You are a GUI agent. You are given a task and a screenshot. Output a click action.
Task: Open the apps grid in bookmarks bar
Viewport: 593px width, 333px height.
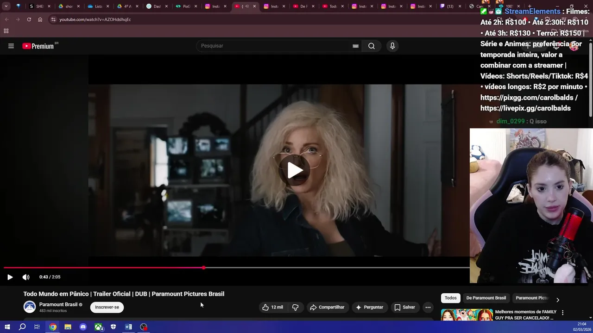[6, 31]
